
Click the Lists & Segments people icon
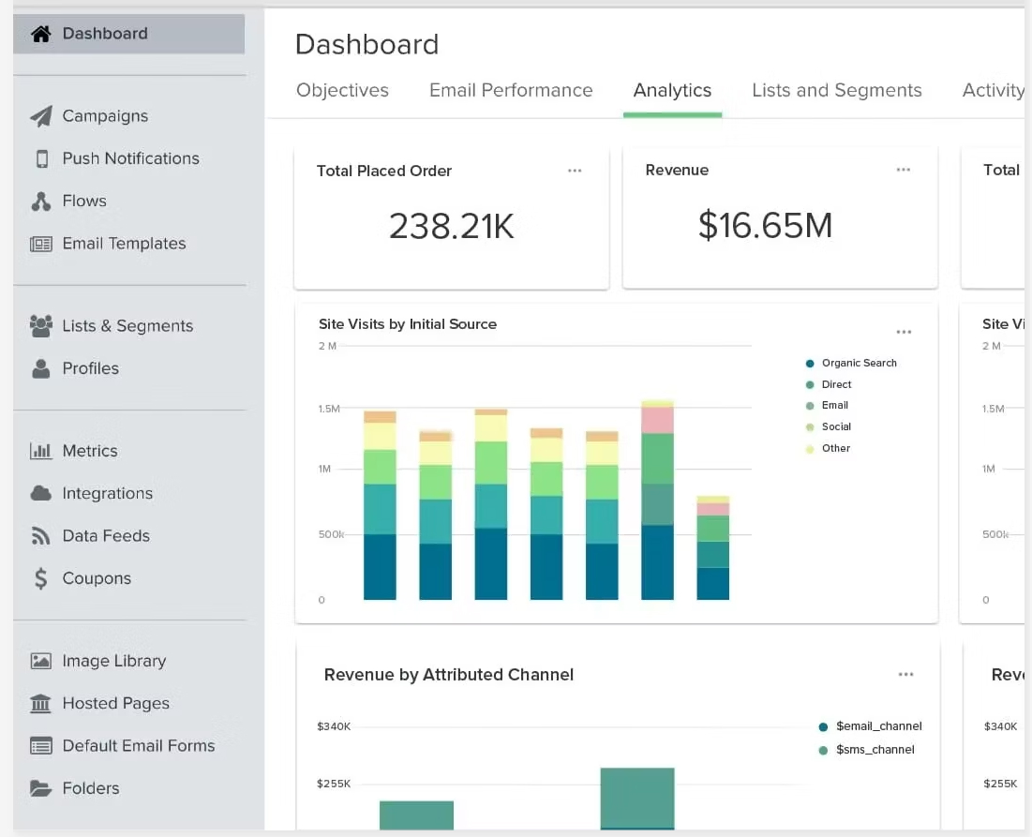point(40,326)
